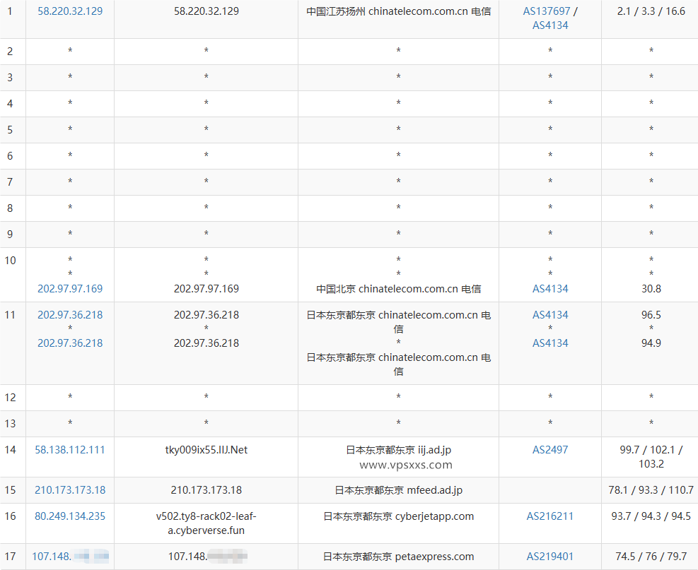
Task: Open the AS137697 link in hop 1
Action: (546, 11)
